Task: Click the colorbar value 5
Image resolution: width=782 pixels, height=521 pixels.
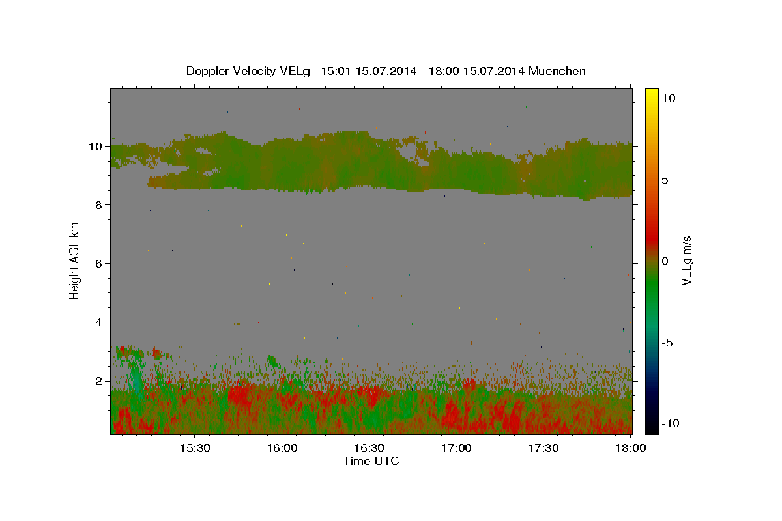Action: click(x=665, y=180)
